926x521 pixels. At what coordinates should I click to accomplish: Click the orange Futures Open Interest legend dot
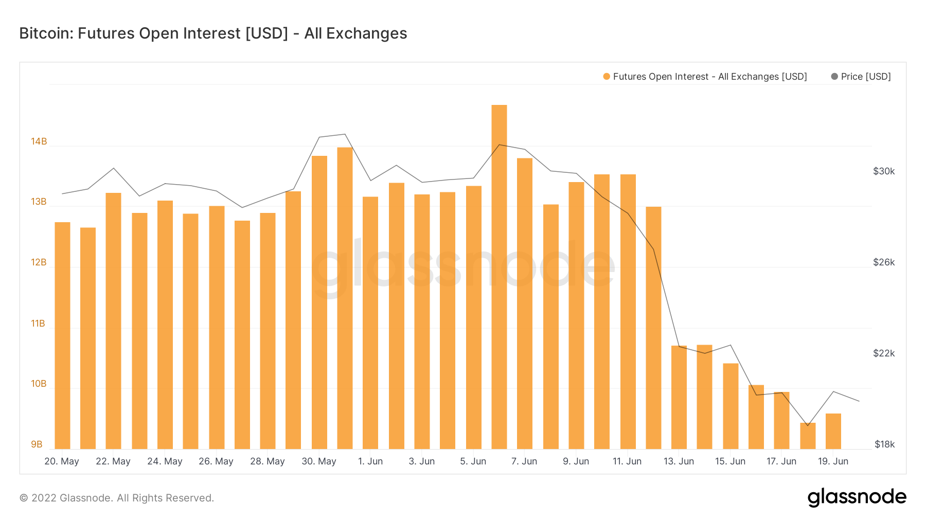[607, 77]
